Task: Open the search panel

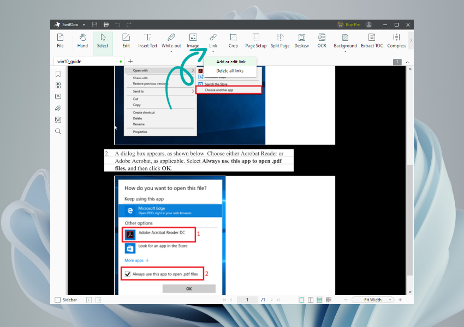Action: (58, 131)
